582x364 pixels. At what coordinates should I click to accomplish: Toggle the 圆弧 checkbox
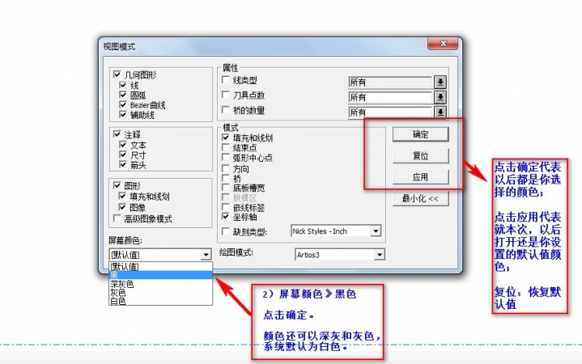(123, 95)
